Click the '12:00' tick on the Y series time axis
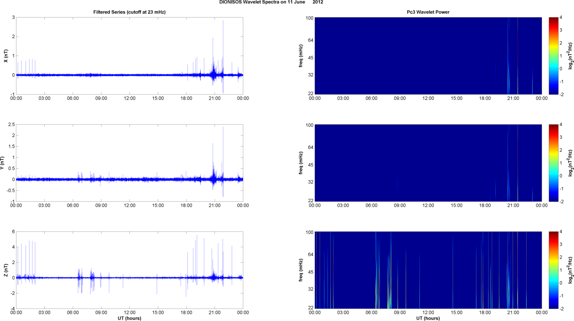 point(129,206)
